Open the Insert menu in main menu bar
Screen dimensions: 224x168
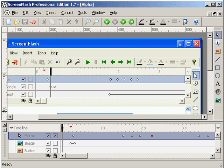(51, 13)
